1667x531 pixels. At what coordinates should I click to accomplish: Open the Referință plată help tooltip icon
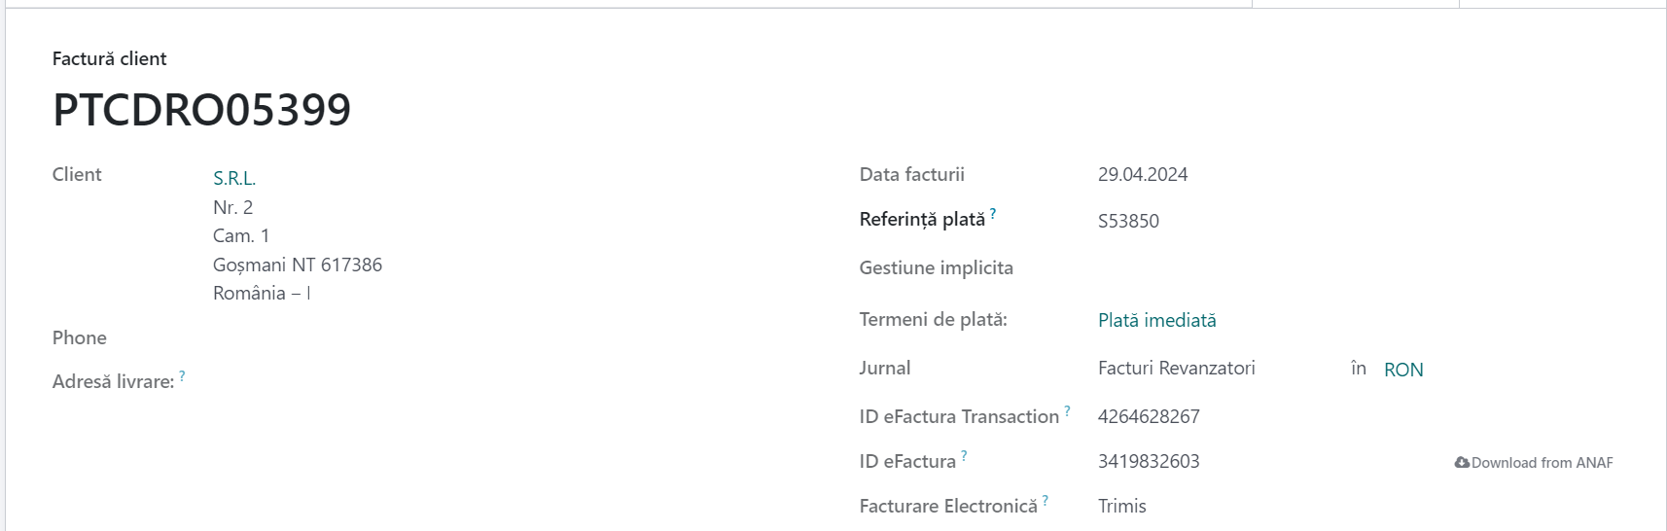tap(993, 213)
